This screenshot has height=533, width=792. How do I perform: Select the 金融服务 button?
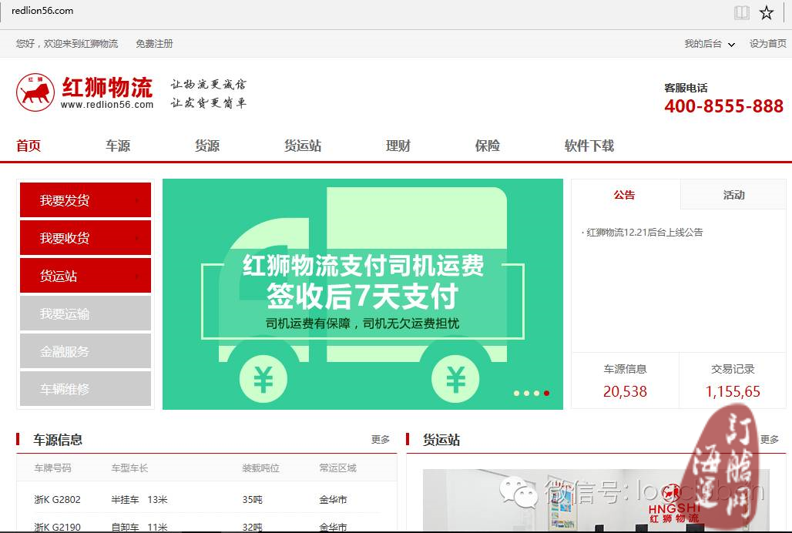tap(86, 351)
